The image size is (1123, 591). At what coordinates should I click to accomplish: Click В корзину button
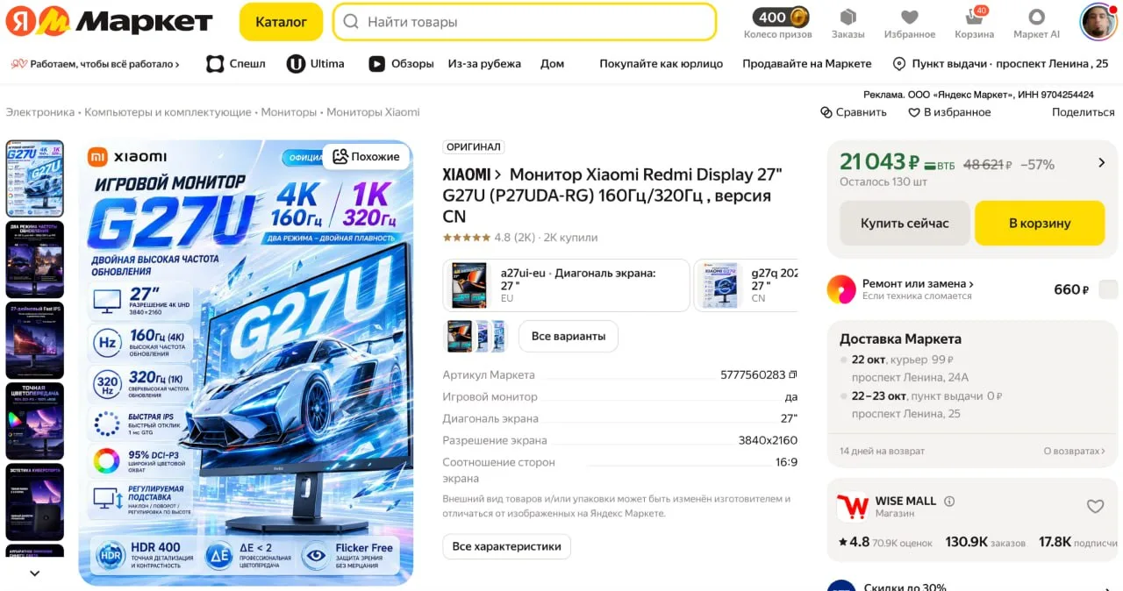pos(1040,223)
